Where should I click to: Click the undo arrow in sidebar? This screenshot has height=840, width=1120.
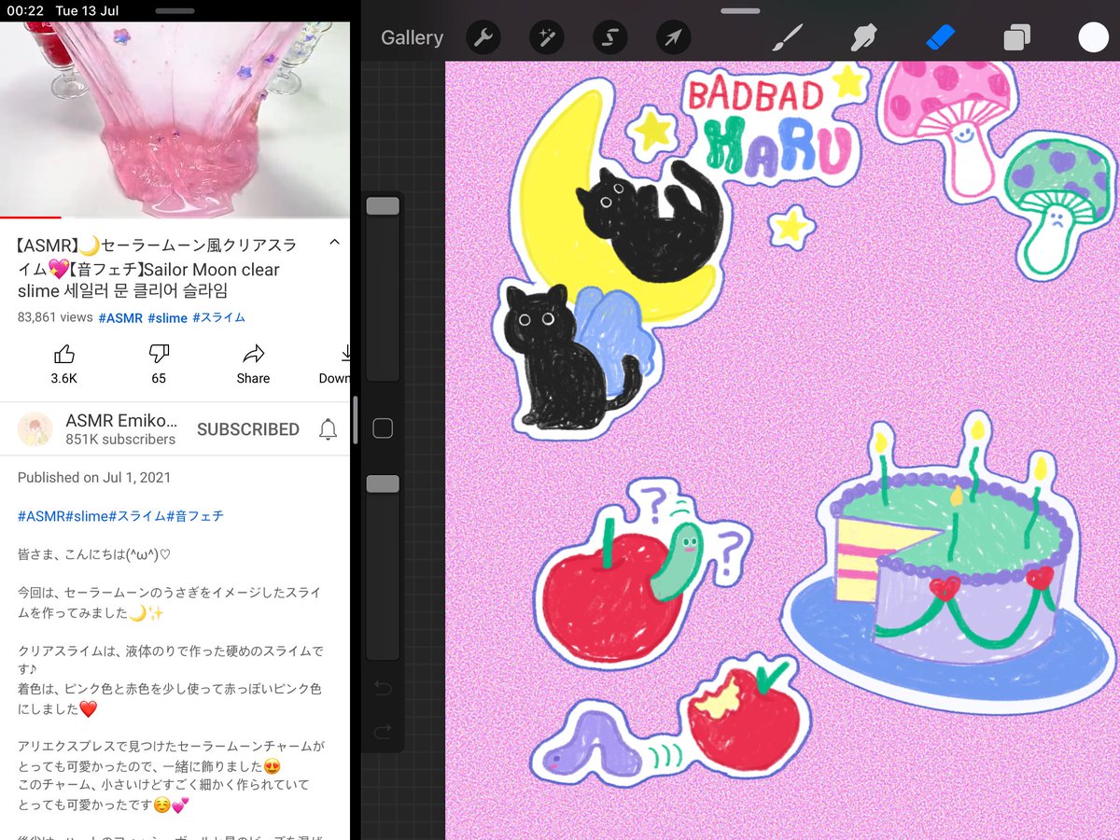pyautogui.click(x=383, y=690)
